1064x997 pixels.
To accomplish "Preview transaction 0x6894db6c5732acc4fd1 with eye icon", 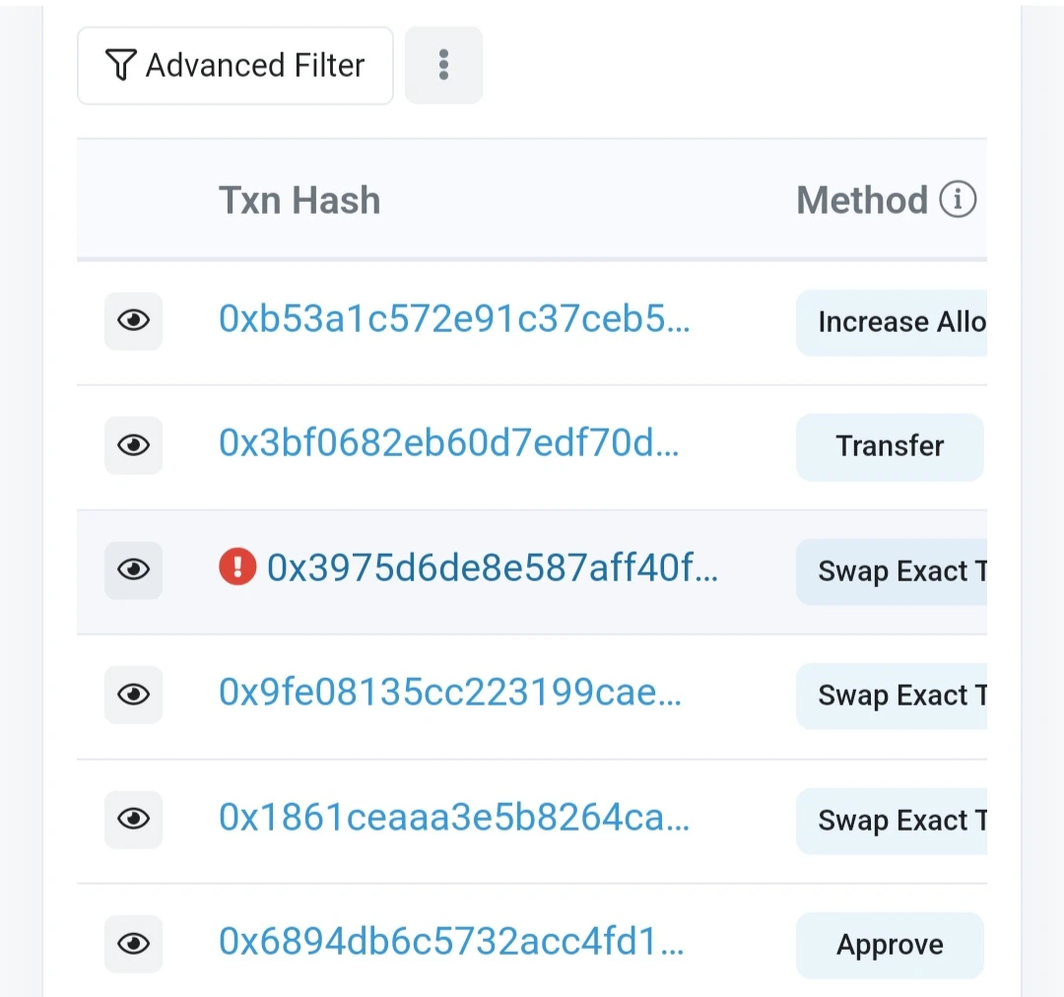I will click(133, 944).
